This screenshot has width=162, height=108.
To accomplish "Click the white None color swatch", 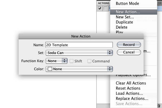I will [x=50, y=69].
